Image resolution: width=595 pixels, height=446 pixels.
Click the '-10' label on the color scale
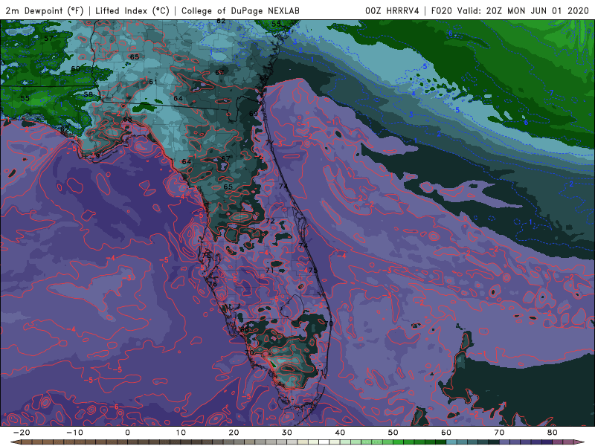(x=74, y=433)
